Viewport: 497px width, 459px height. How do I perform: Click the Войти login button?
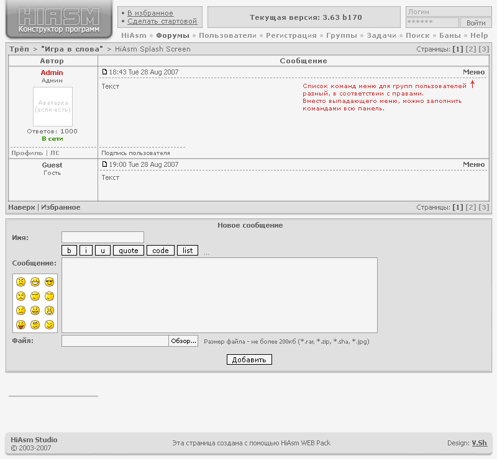coord(476,23)
